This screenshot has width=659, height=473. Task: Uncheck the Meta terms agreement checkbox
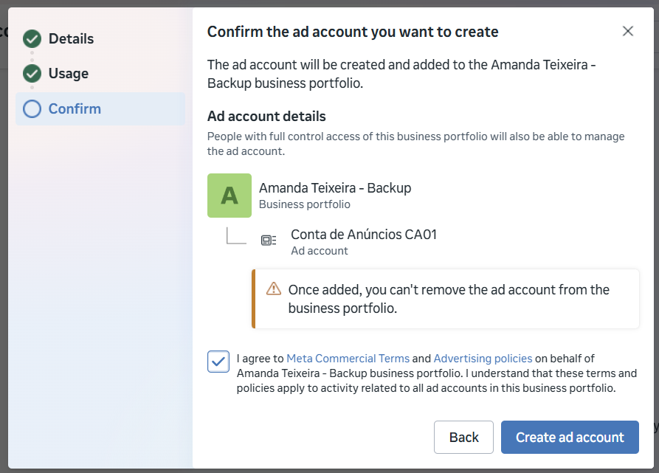click(218, 362)
